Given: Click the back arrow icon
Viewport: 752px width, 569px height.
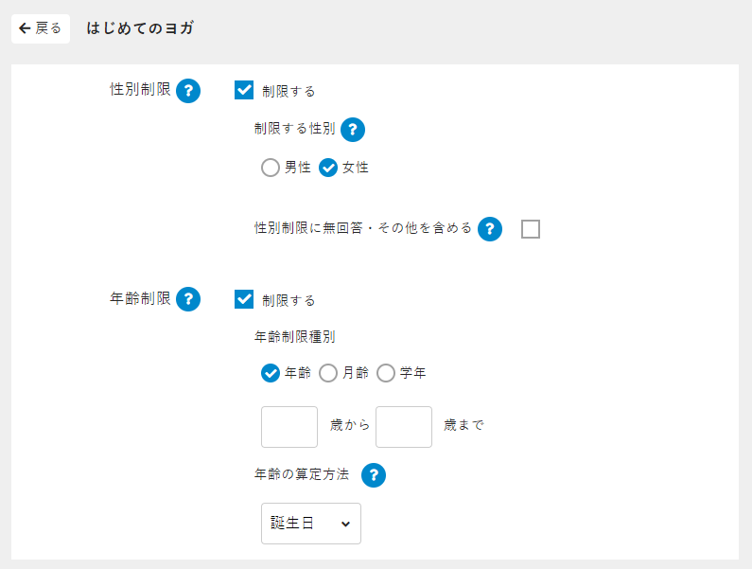Looking at the screenshot, I should pos(26,28).
